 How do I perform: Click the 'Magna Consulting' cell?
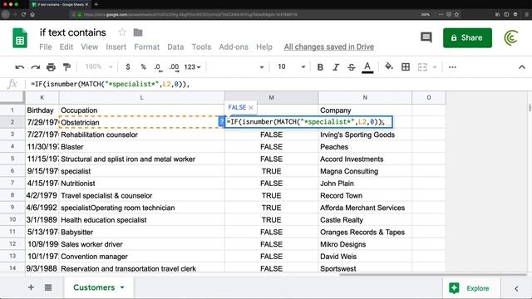coord(365,171)
